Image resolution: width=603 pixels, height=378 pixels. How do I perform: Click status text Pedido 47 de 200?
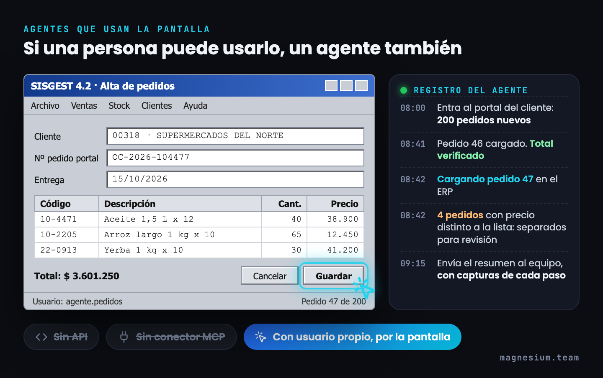point(334,301)
